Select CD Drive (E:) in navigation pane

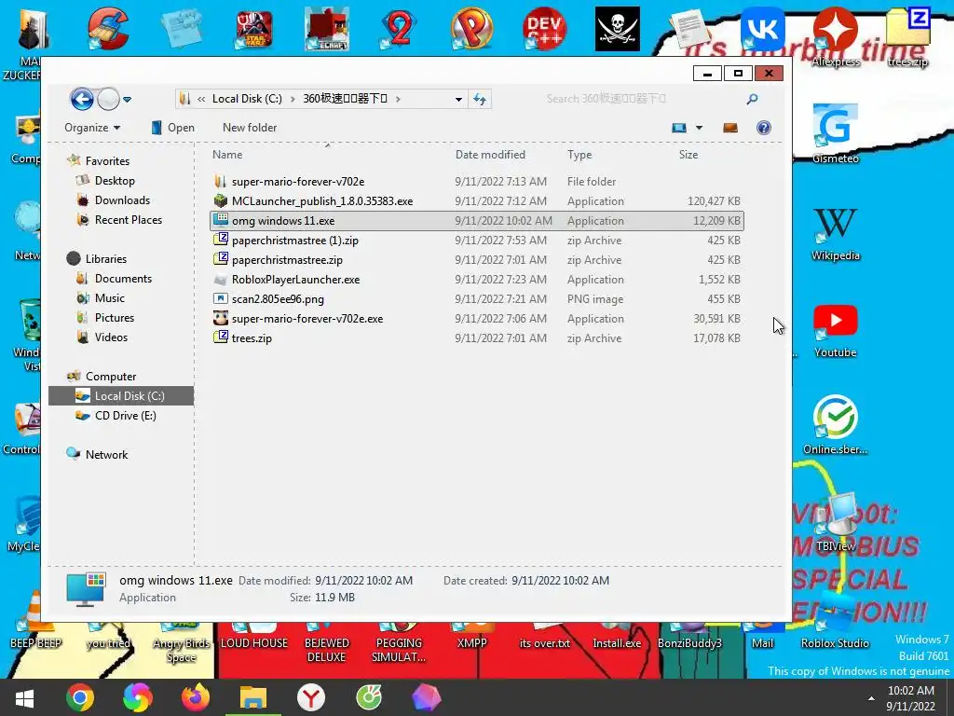(126, 415)
